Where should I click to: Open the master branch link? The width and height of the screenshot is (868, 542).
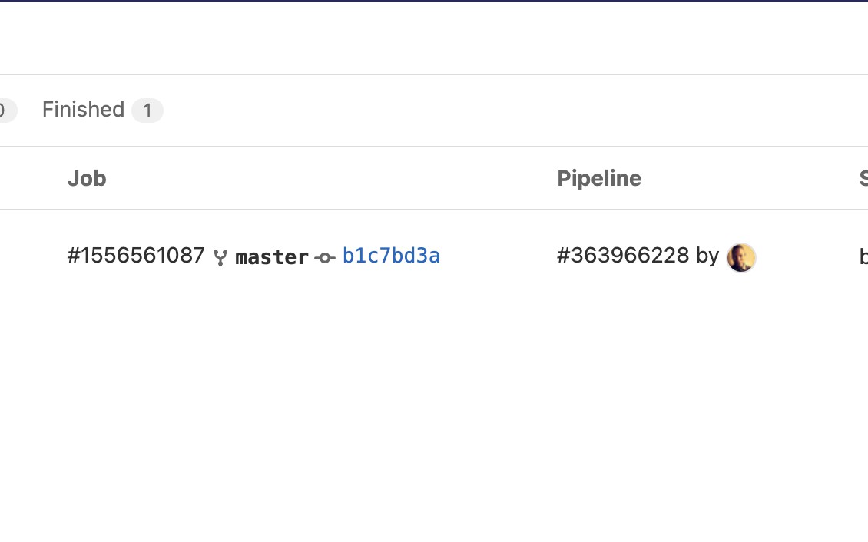coord(272,257)
